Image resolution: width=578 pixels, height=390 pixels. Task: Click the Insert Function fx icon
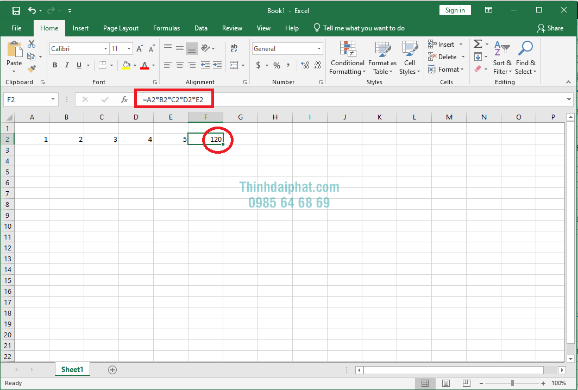point(124,99)
